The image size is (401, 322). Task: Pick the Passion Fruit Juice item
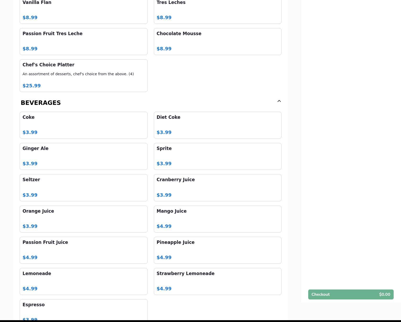(x=84, y=250)
